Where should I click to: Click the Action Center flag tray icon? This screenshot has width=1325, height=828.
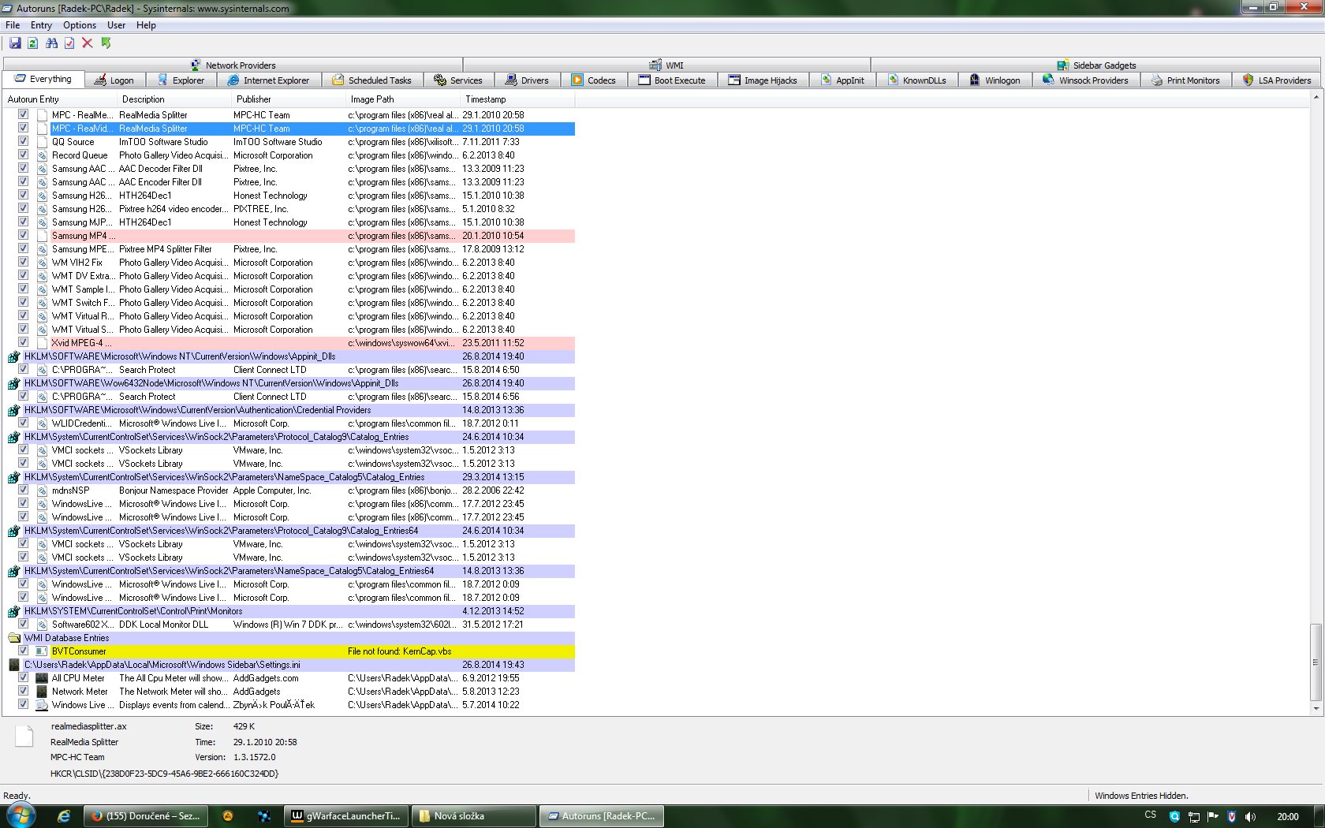point(1212,817)
